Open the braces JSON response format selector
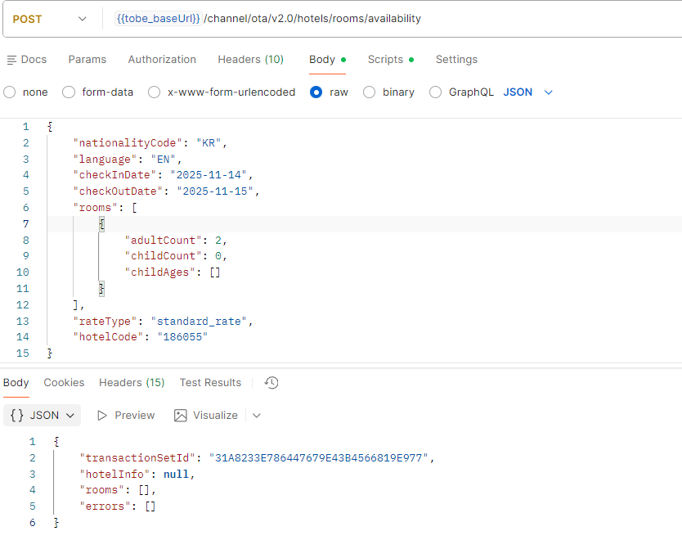The image size is (682, 558). (x=42, y=416)
